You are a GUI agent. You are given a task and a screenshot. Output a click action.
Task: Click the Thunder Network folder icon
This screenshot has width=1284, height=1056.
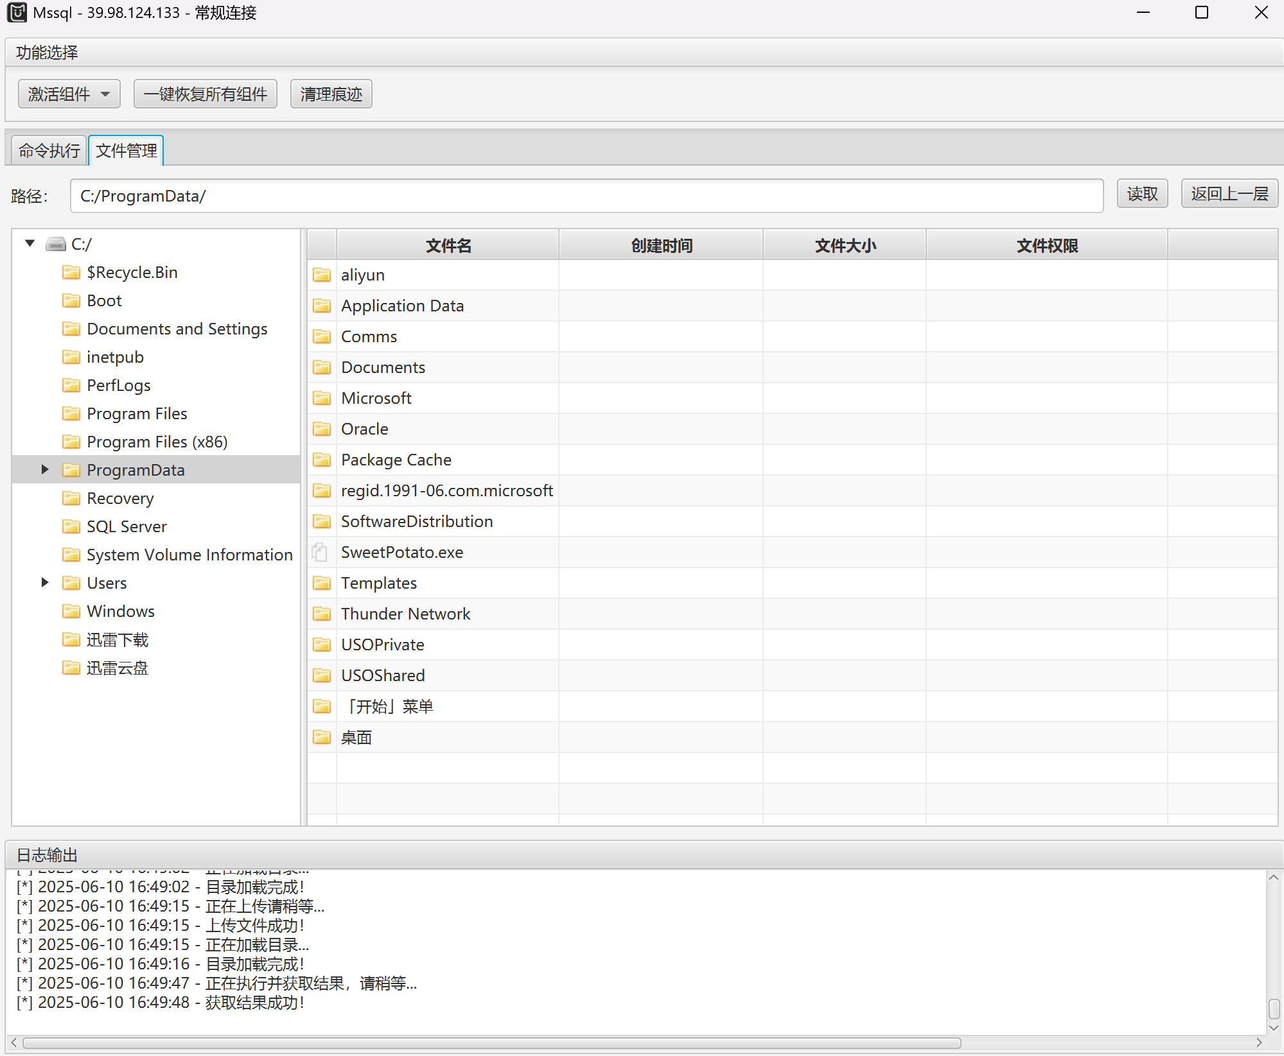pos(322,614)
